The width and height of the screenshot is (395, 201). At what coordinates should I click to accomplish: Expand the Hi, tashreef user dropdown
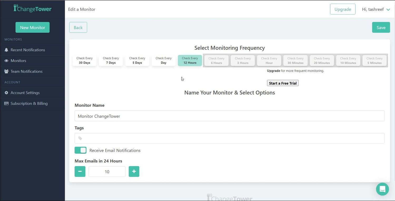pyautogui.click(x=376, y=9)
